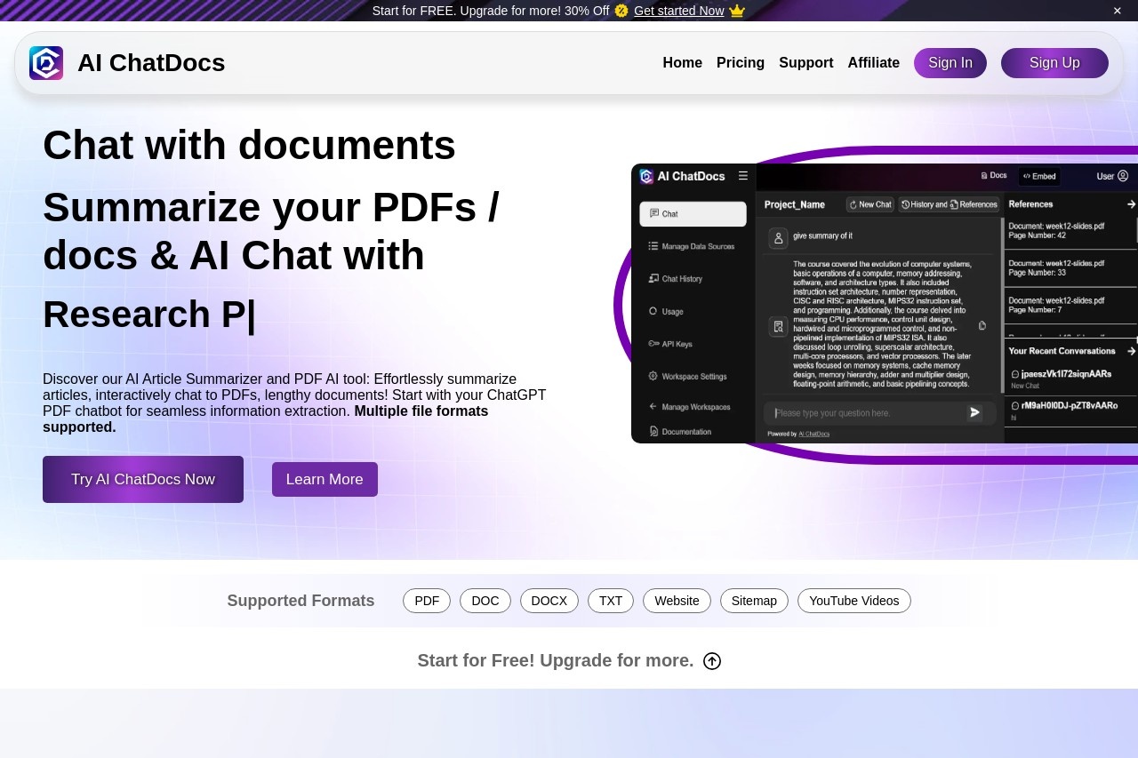
Task: Click the Manage Workspaces back-arrow icon in the preview
Action: point(653,406)
